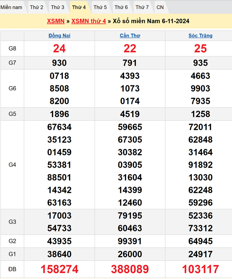232x279 pixels.
Task: Open the Sóc Trăng province link
Action: 200,36
